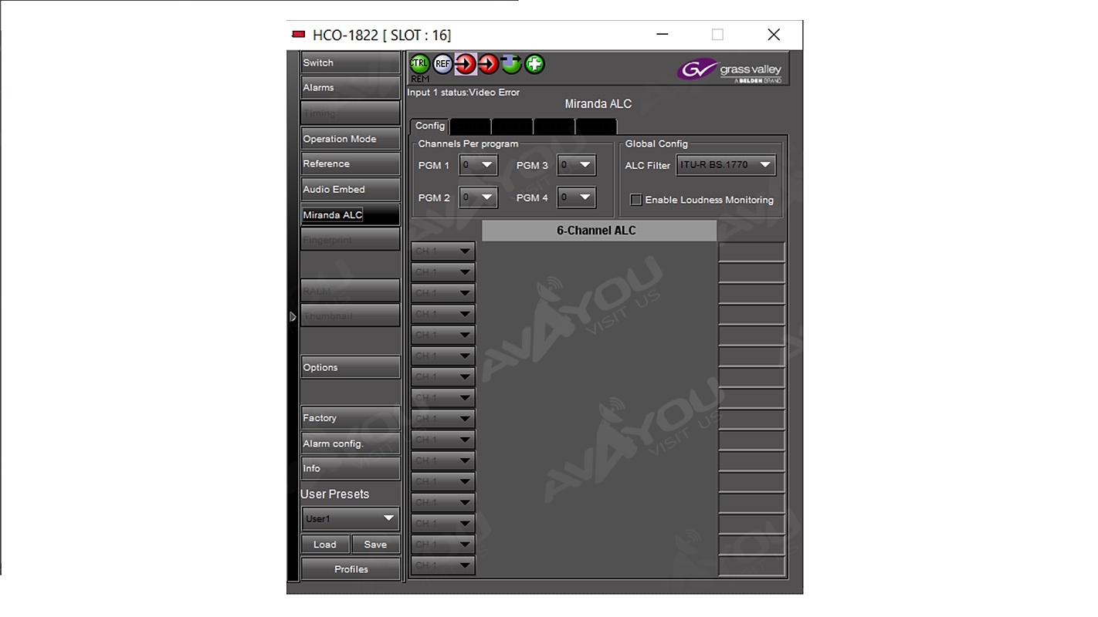Open the PGM 1 channels dropdown

point(478,165)
